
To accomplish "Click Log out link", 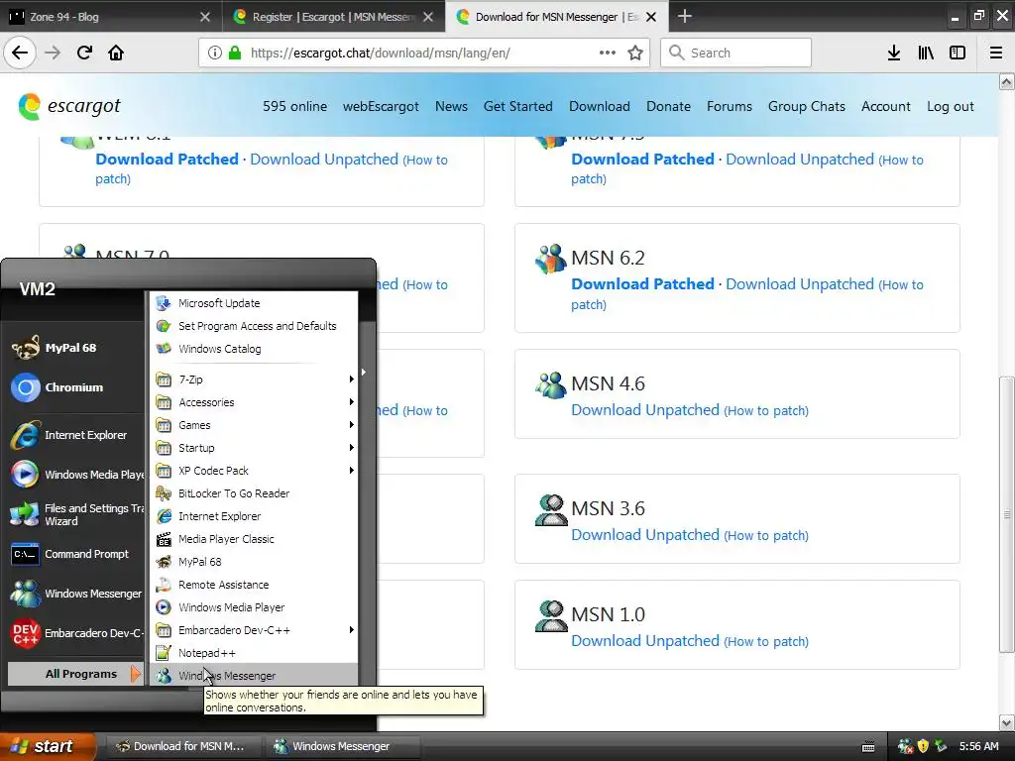I will point(951,106).
